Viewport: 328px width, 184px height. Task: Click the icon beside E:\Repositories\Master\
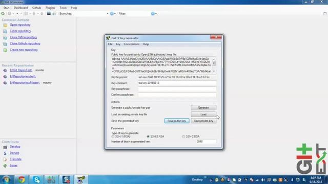5,83
